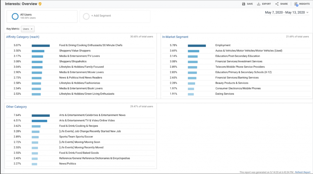The image size is (313, 174).
Task: Expand the date range picker arrow
Action: click(x=307, y=13)
